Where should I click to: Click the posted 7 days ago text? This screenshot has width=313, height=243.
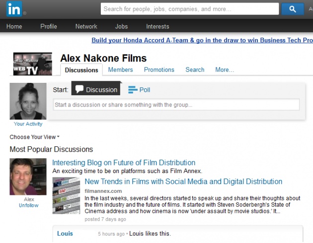pos(105,219)
